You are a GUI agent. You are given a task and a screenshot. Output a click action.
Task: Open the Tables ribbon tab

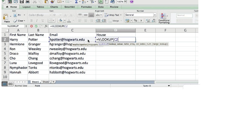coord(40,7)
